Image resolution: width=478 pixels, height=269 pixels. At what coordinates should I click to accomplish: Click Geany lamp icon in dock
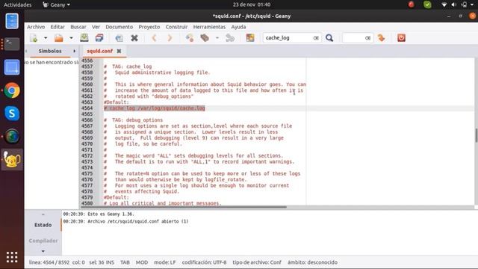point(12,159)
